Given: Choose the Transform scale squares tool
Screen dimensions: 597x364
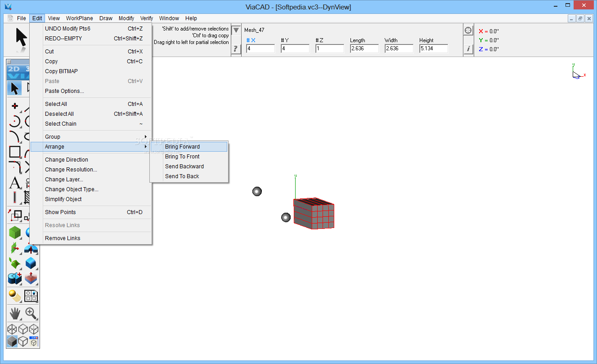Looking at the screenshot, I should click(15, 215).
